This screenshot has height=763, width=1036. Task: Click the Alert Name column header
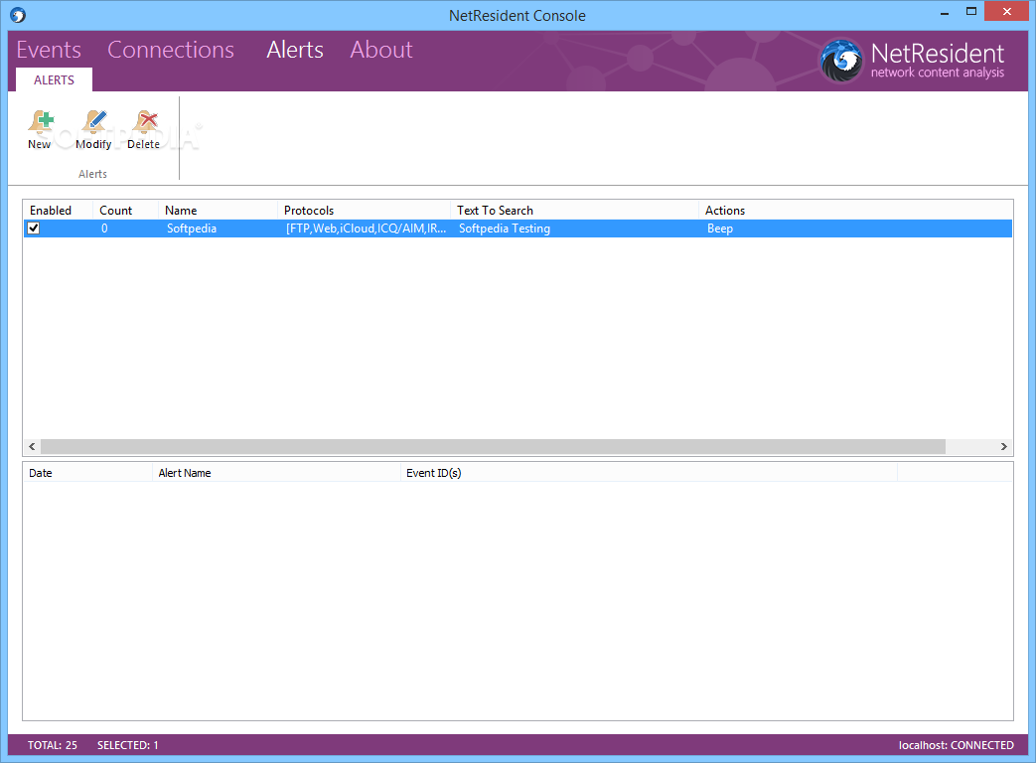tap(276, 473)
